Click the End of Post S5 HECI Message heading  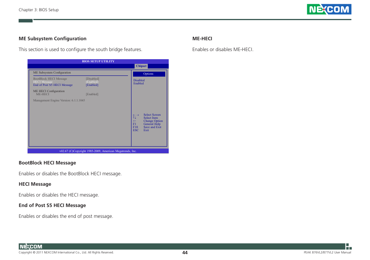(x=52, y=205)
